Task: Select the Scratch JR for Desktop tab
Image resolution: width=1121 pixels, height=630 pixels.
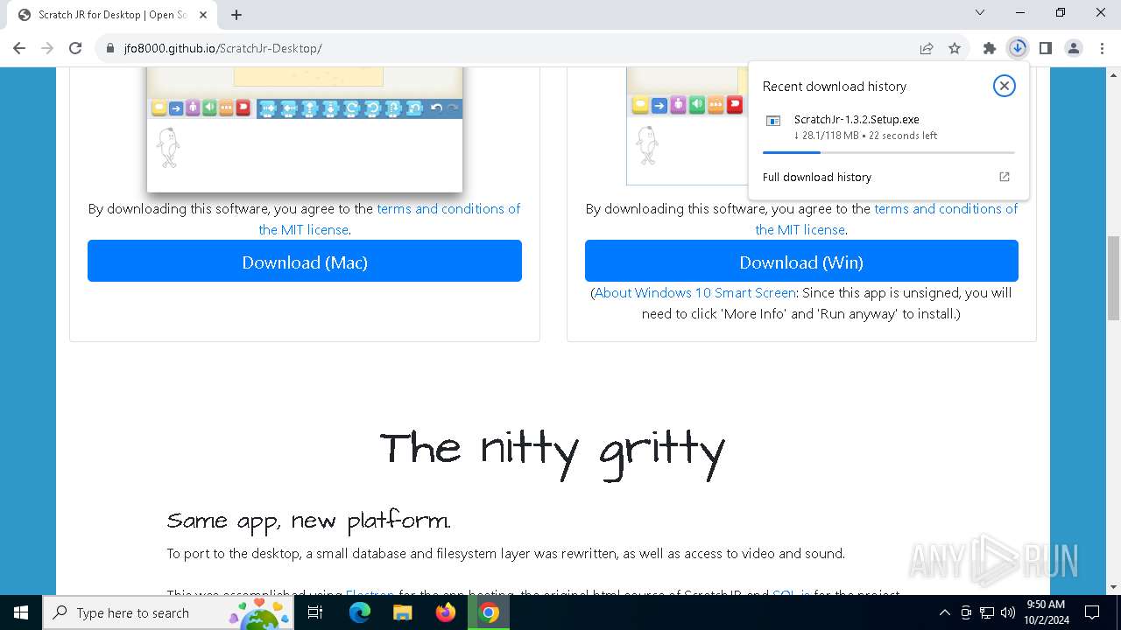Action: (111, 15)
